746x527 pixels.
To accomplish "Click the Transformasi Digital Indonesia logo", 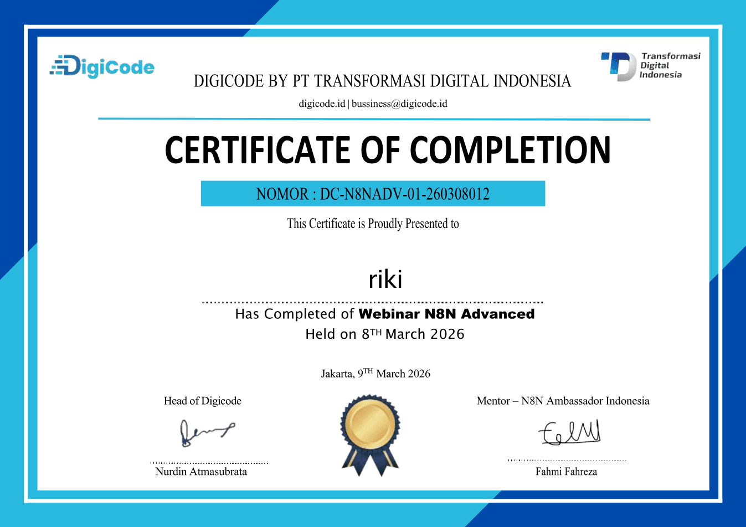I will (x=651, y=66).
